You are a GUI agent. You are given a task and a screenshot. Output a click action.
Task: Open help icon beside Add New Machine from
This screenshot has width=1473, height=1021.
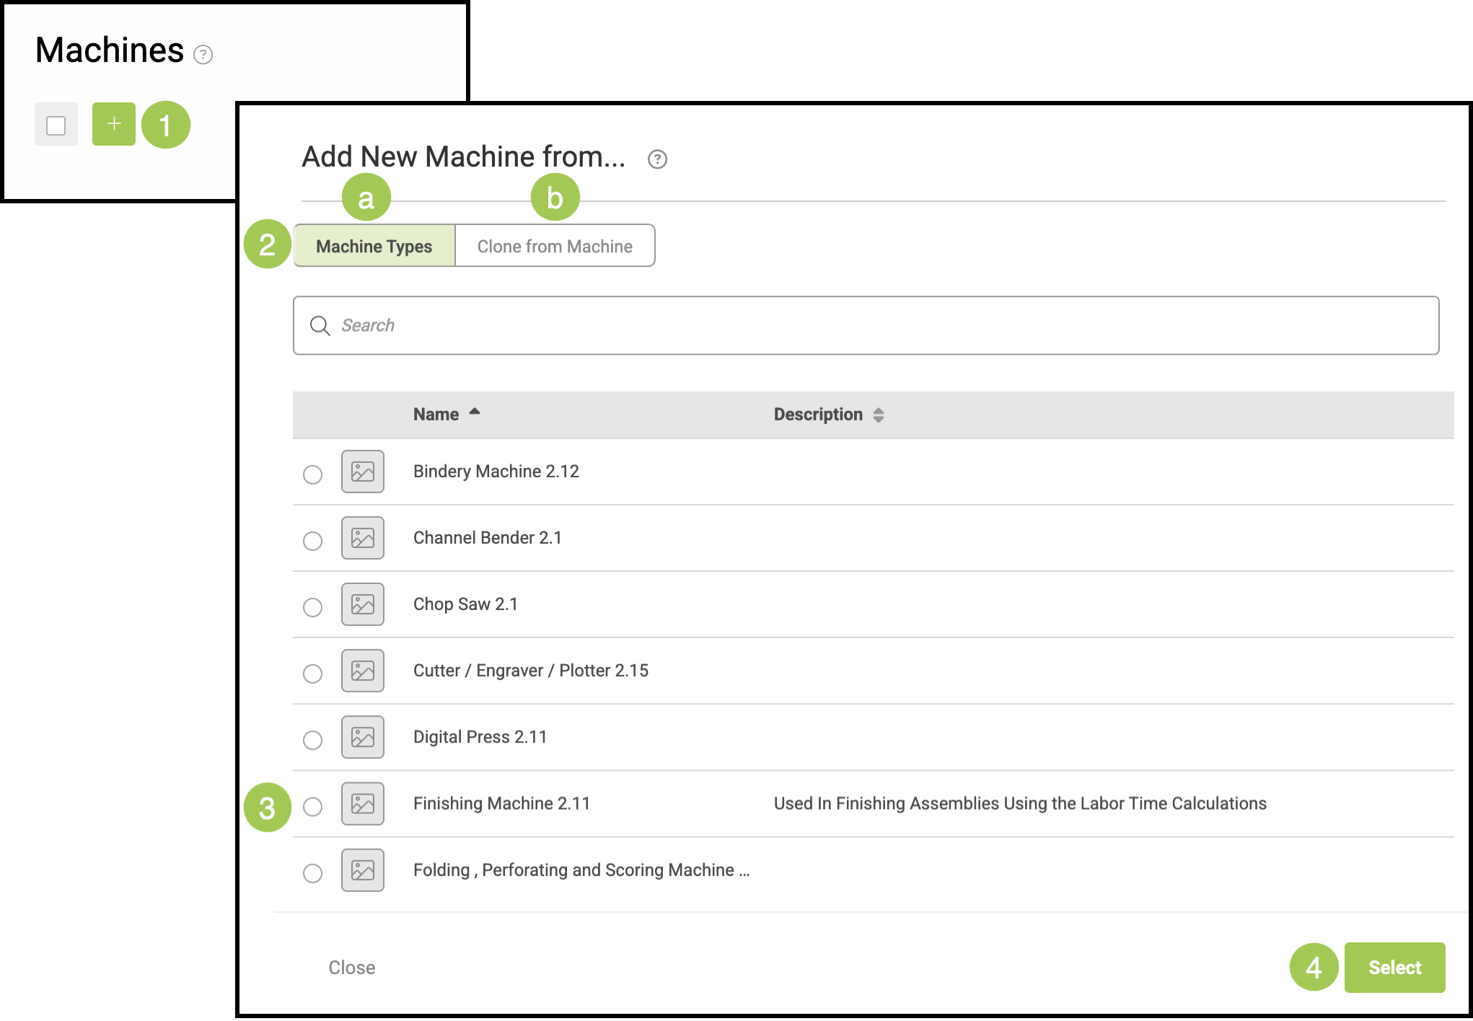(657, 159)
